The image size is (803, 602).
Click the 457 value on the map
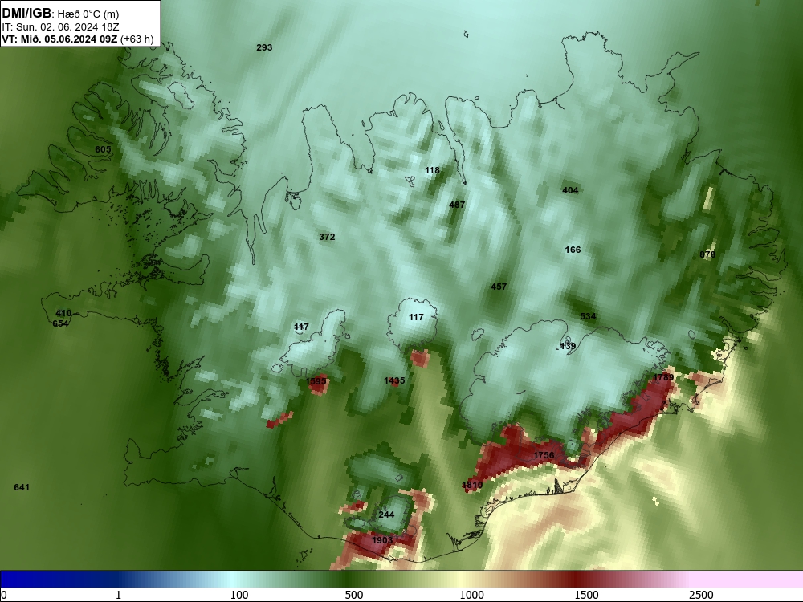coord(499,287)
